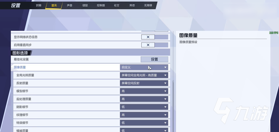Click the 后处理质量 label
This screenshot has width=279, height=132.
point(24,99)
